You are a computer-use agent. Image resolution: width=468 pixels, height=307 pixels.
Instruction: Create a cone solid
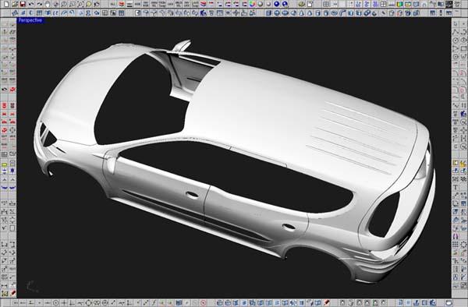[301, 12]
